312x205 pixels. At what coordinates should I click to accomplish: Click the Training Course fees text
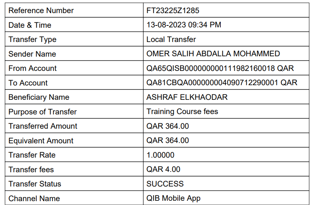(x=182, y=112)
